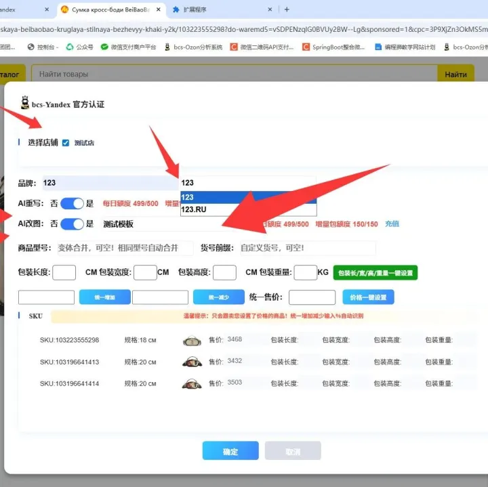Image resolution: width=488 pixels, height=487 pixels.
Task: Close the Сумка кросс-боди tab
Action: point(159,9)
